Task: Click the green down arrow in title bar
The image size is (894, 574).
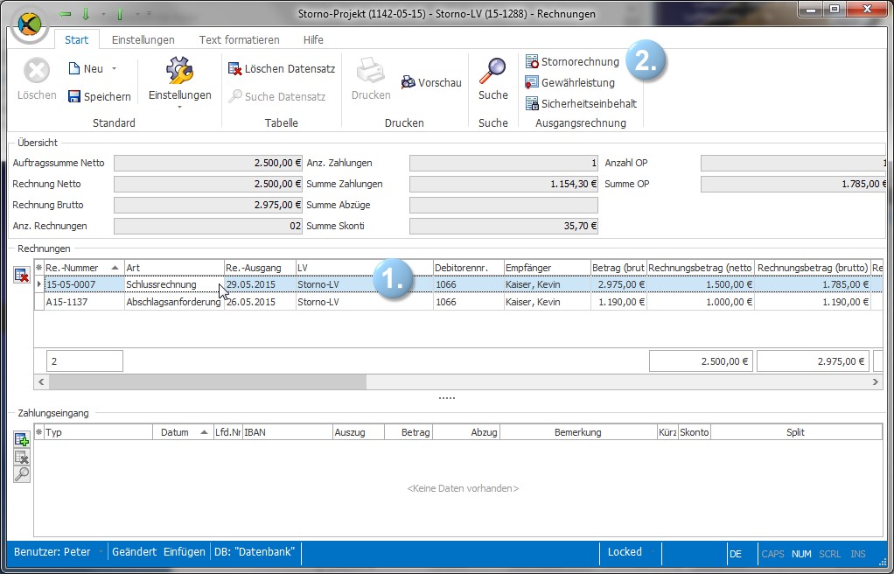Action: point(86,14)
